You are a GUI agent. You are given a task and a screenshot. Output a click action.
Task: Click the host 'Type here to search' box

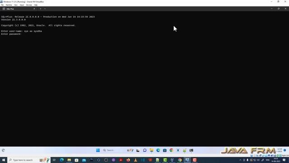tap(28, 160)
